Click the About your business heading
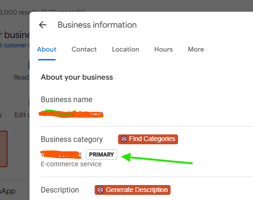This screenshot has height=200, width=253. (x=77, y=77)
